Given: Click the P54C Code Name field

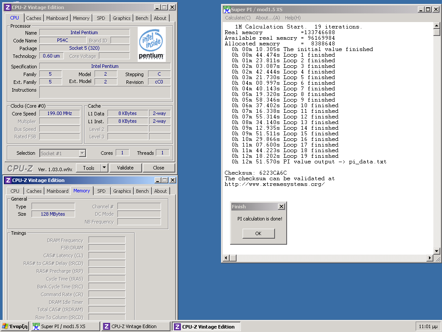Looking at the screenshot, I should [x=63, y=40].
